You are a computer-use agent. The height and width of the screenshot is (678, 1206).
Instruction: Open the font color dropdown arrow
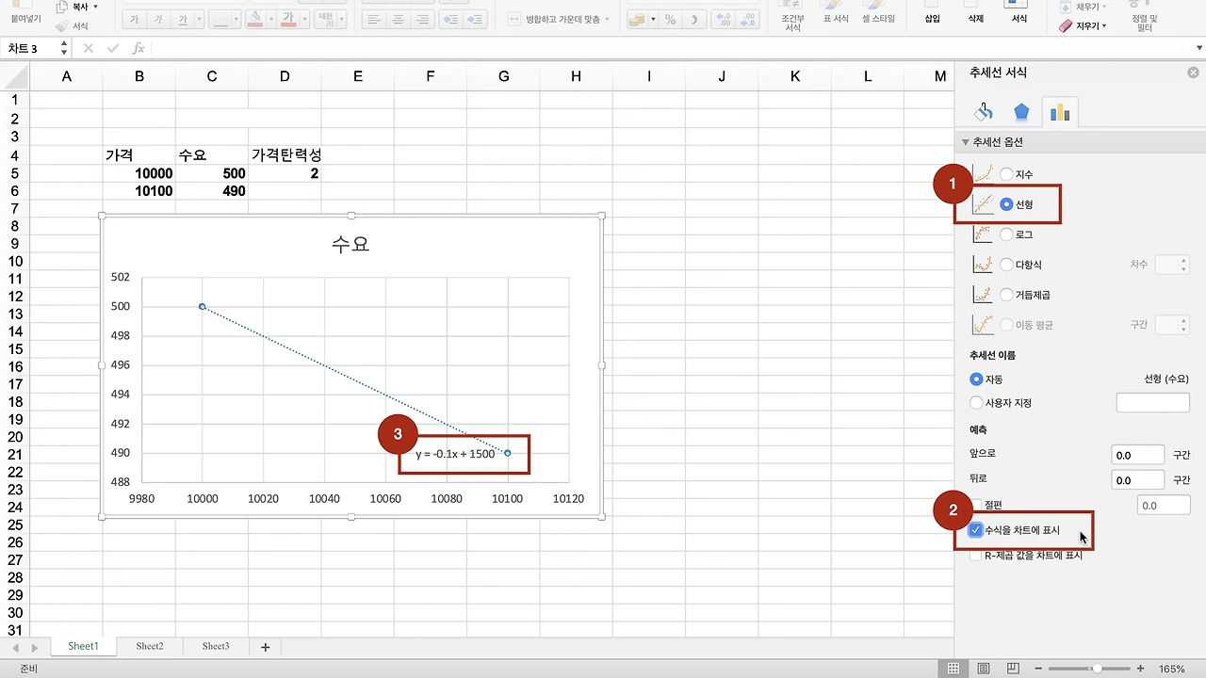coord(303,19)
